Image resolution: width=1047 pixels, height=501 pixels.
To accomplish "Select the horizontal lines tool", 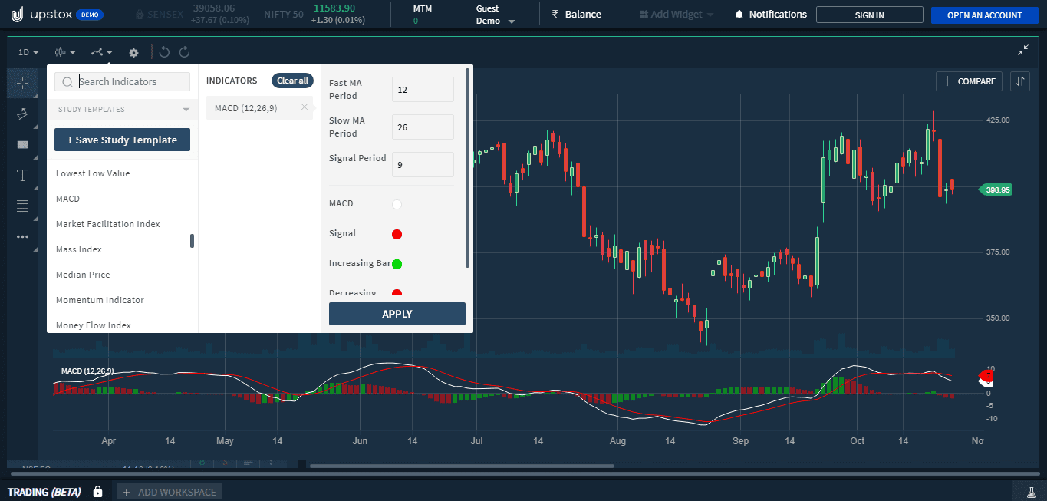I will (22, 206).
